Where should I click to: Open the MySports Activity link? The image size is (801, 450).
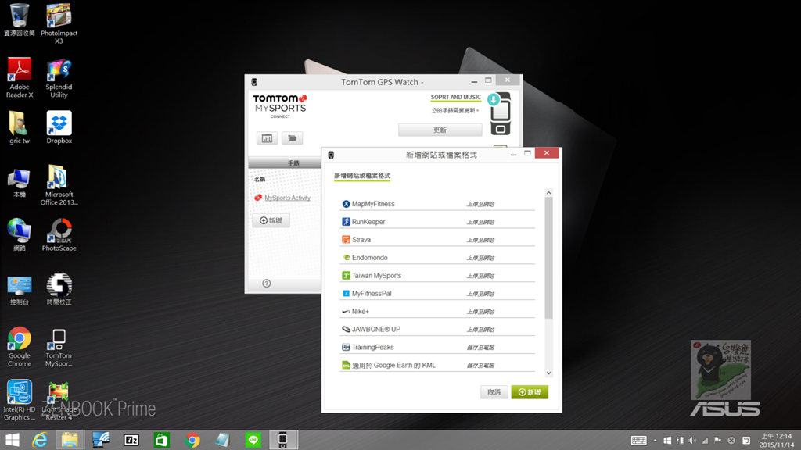click(x=287, y=198)
